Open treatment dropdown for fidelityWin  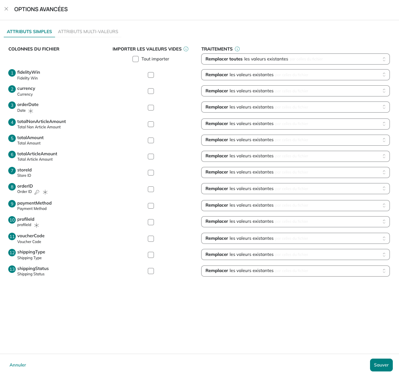pyautogui.click(x=296, y=75)
